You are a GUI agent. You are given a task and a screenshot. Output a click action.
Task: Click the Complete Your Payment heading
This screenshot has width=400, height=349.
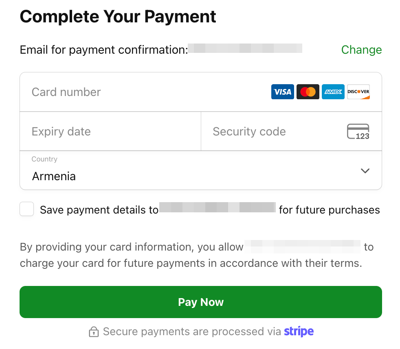pyautogui.click(x=118, y=17)
